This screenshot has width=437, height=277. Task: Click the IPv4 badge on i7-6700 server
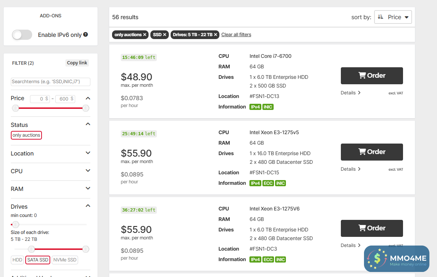click(x=255, y=107)
